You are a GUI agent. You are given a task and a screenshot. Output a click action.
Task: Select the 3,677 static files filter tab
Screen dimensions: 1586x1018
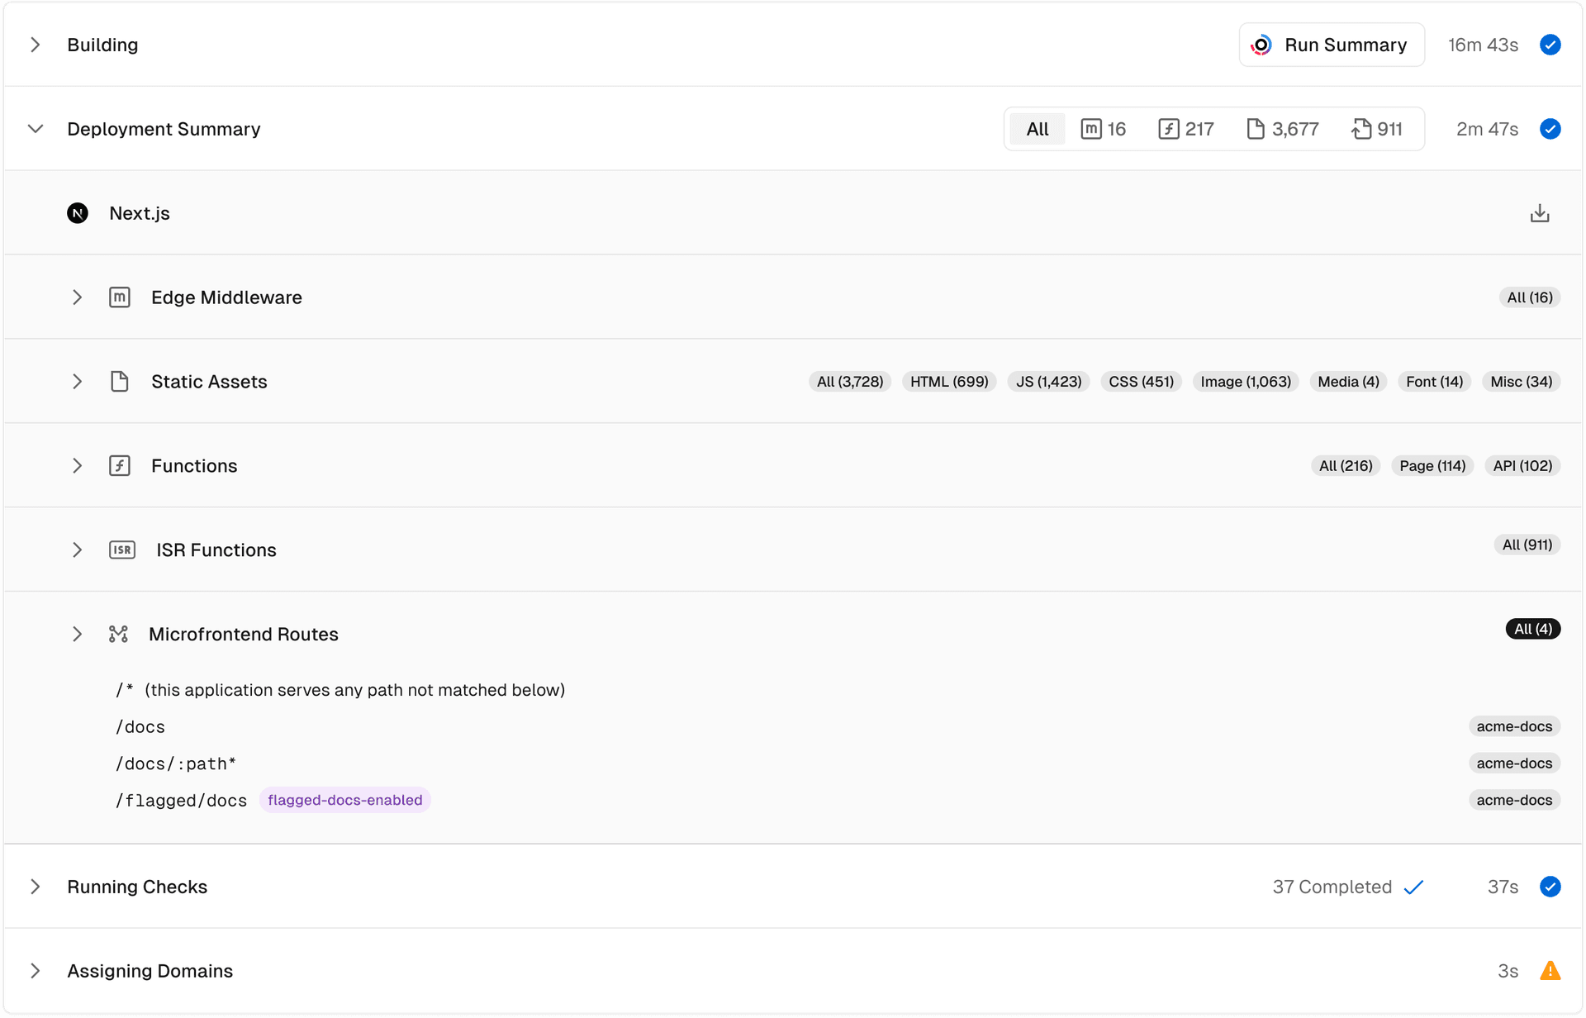[x=1282, y=129]
